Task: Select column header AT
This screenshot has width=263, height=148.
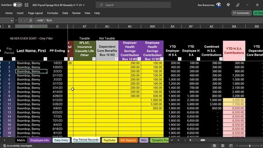Action: pyautogui.click(x=85, y=26)
